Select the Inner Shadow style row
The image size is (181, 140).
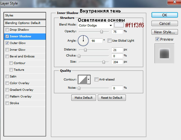click(25, 36)
